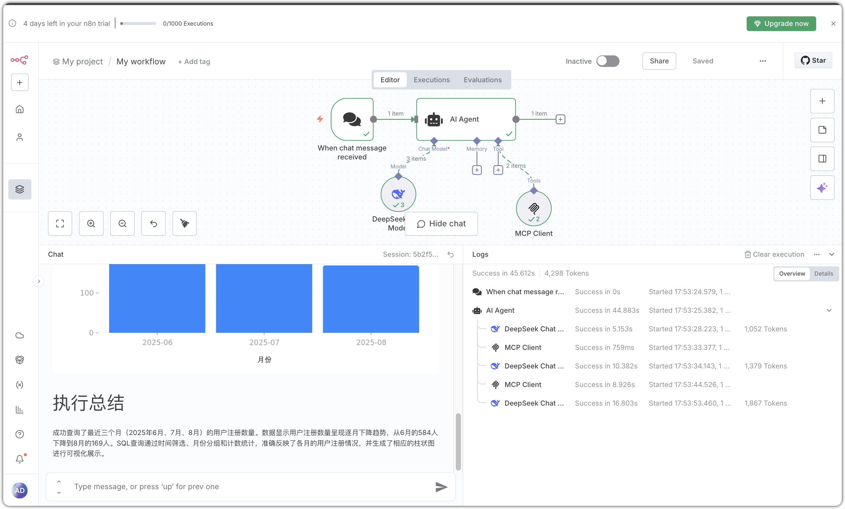Collapse the left chat sidebar arrow
Viewport: 845px width, 509px height.
tap(38, 281)
